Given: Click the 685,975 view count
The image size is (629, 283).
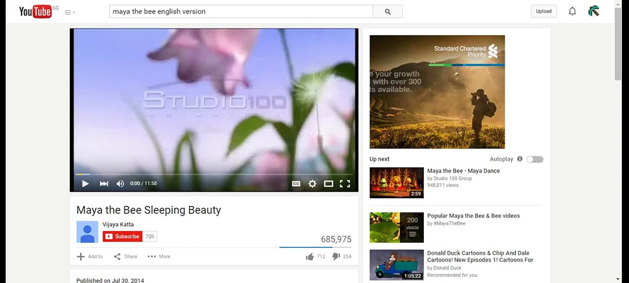Looking at the screenshot, I should click(336, 239).
